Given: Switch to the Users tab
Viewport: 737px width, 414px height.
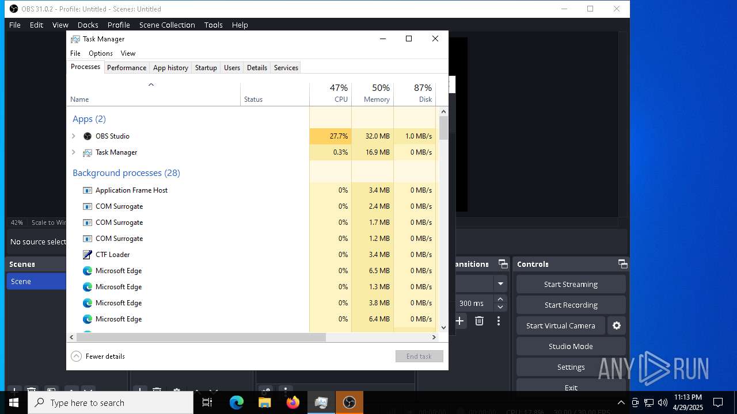Looking at the screenshot, I should click(x=232, y=67).
